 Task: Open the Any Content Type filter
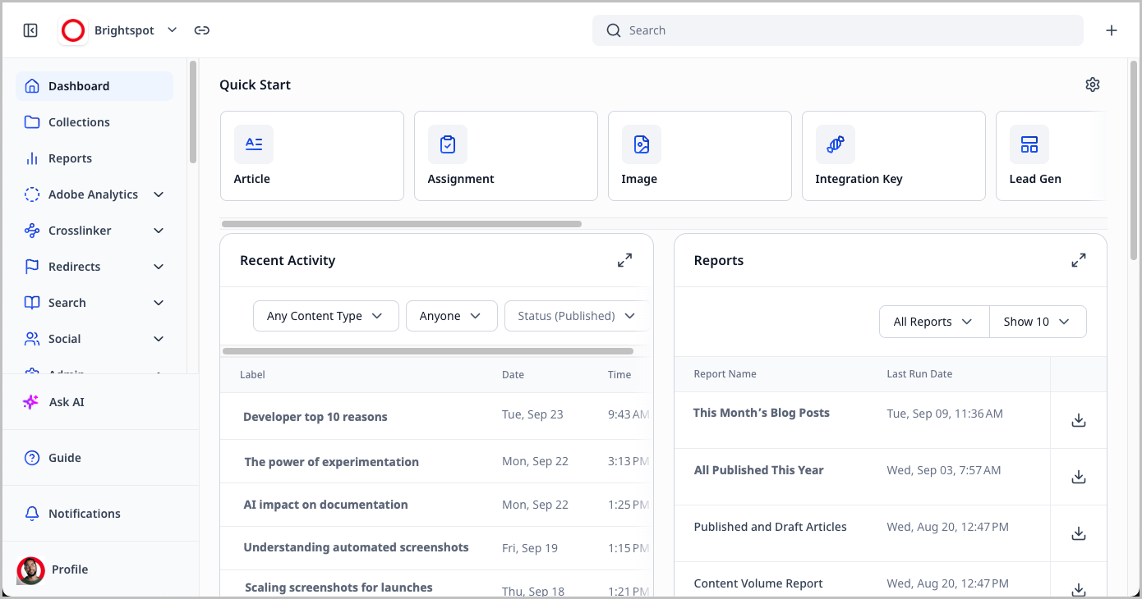pos(325,316)
